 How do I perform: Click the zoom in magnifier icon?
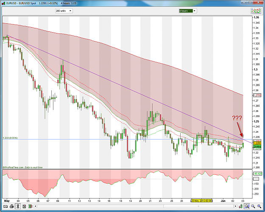coord(259,206)
